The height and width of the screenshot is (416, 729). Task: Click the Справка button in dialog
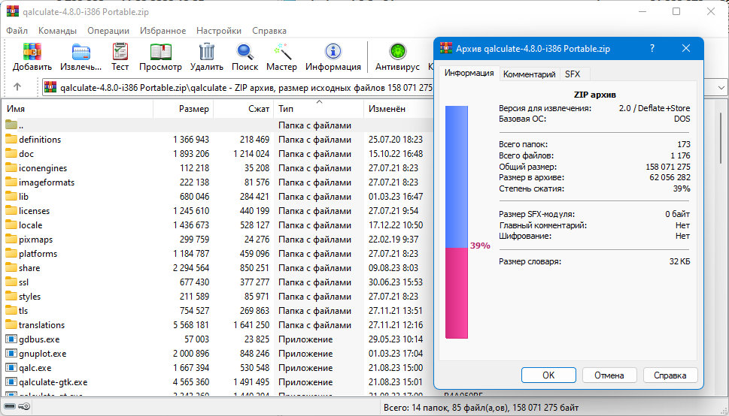(x=669, y=375)
